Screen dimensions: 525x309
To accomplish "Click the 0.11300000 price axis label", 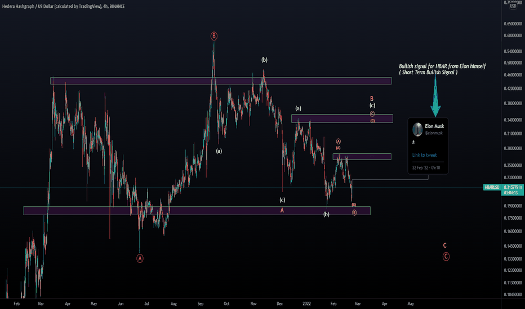I will (513, 283).
